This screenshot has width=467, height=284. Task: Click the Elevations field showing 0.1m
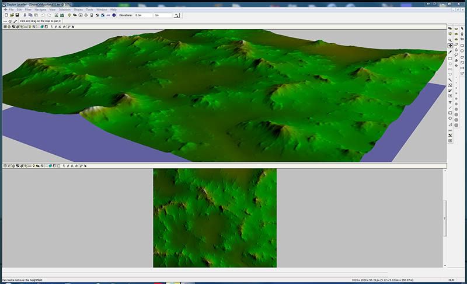tap(143, 15)
